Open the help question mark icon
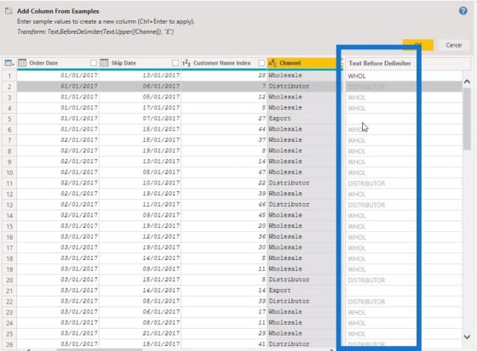 (463, 11)
